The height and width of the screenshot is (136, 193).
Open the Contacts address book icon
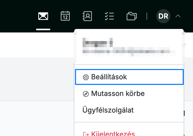coord(87,16)
